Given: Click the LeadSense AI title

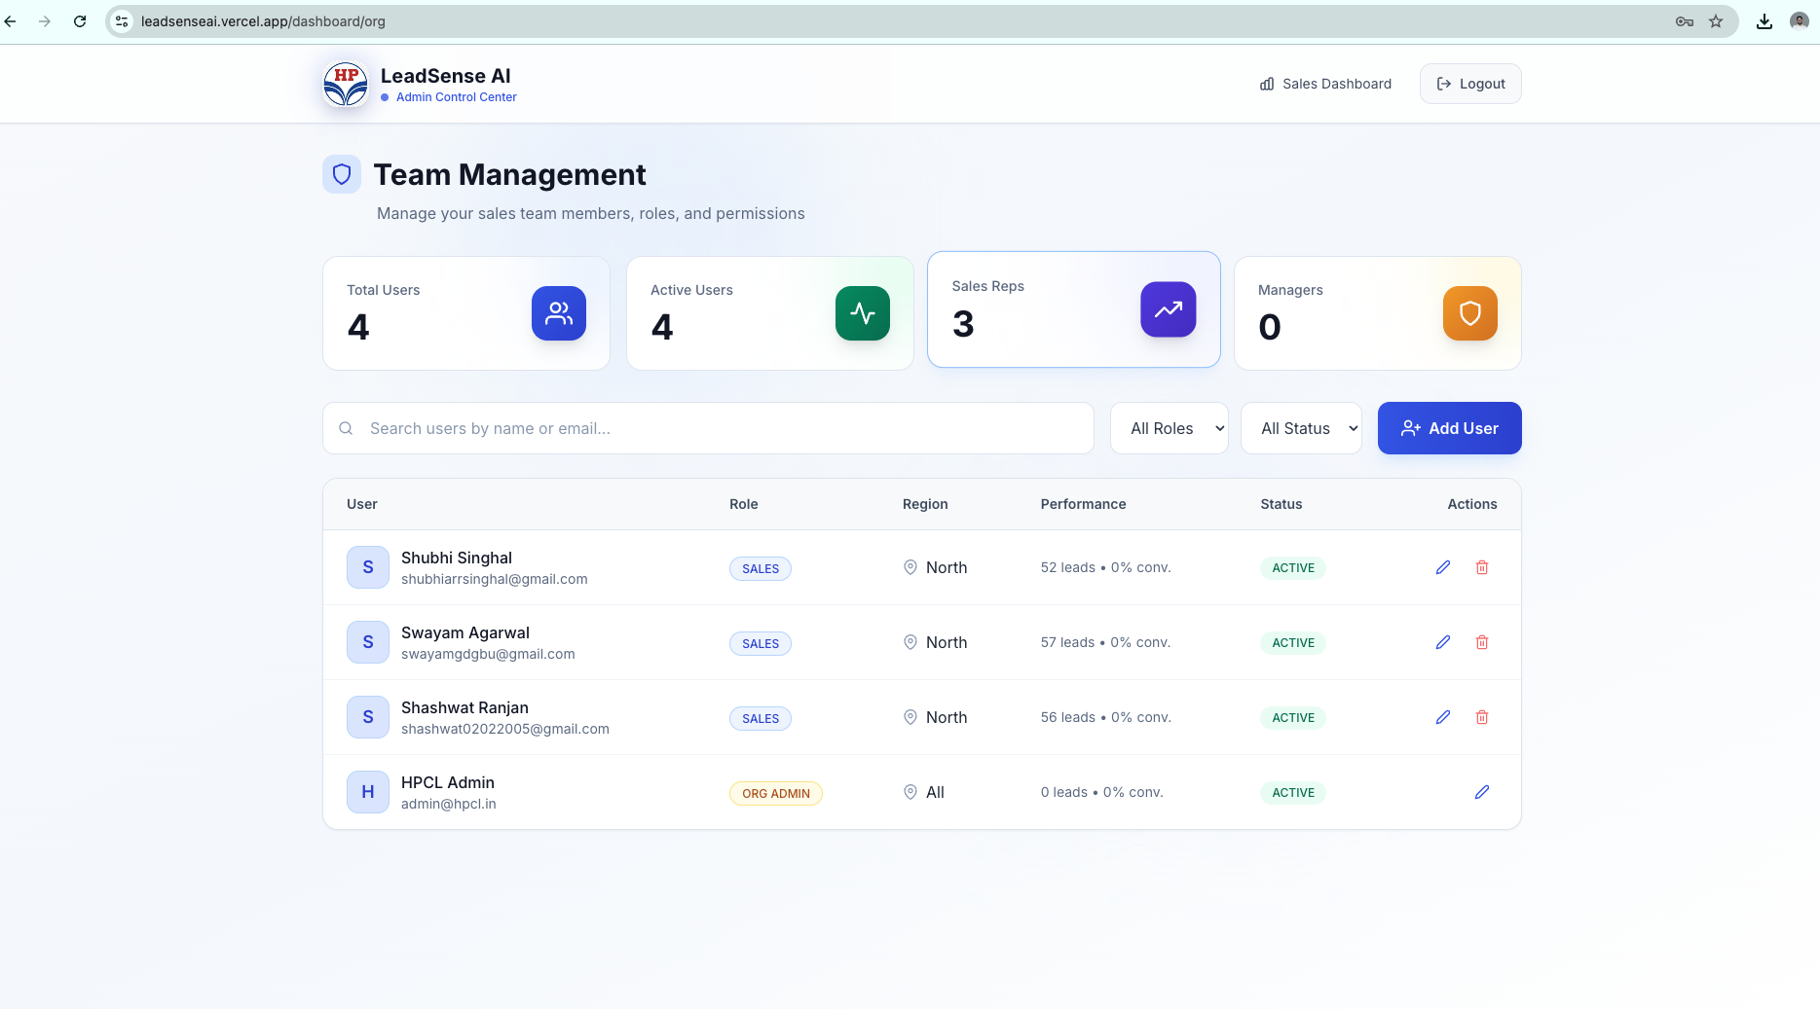Looking at the screenshot, I should pyautogui.click(x=446, y=76).
